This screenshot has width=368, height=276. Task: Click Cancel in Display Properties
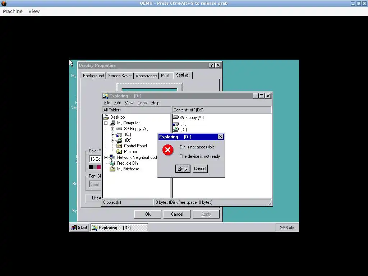click(177, 214)
